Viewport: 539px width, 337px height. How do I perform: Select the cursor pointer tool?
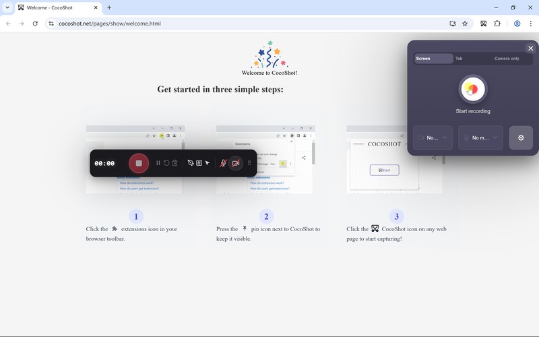[208, 163]
